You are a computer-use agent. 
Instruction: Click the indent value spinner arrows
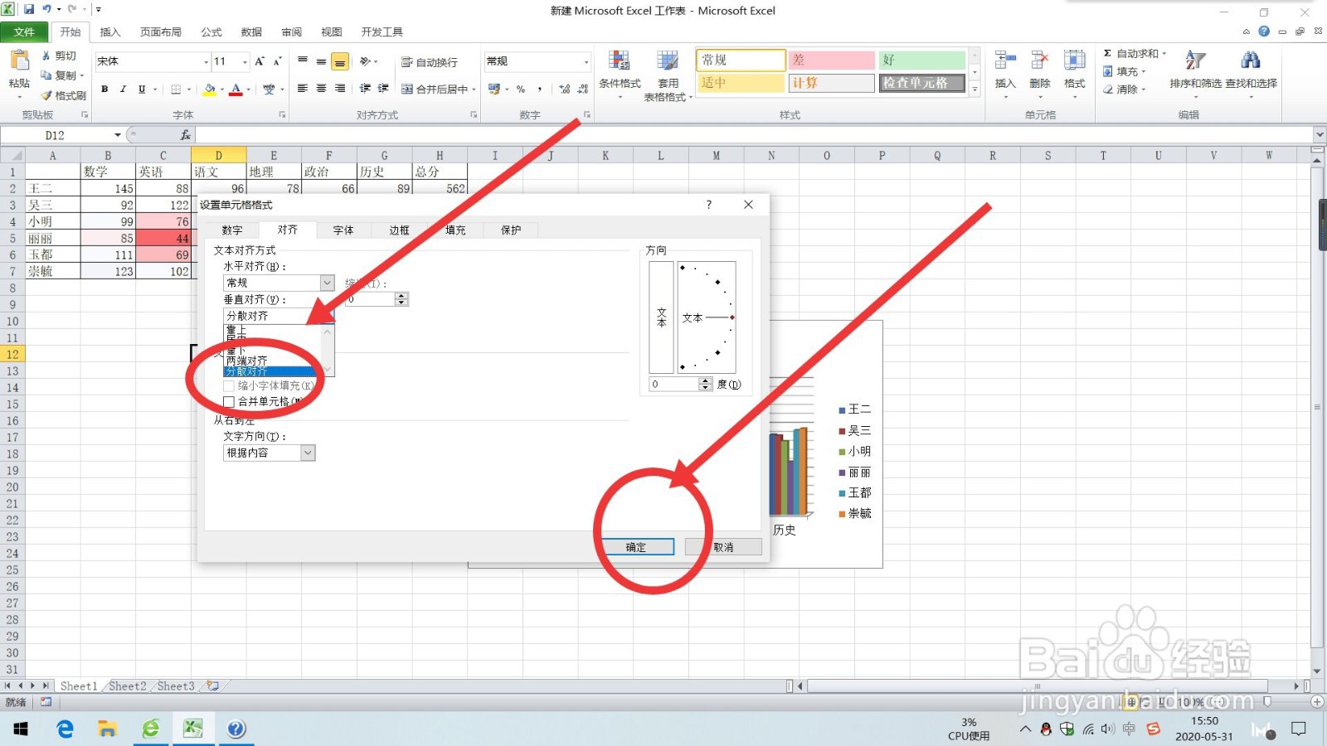pyautogui.click(x=401, y=299)
